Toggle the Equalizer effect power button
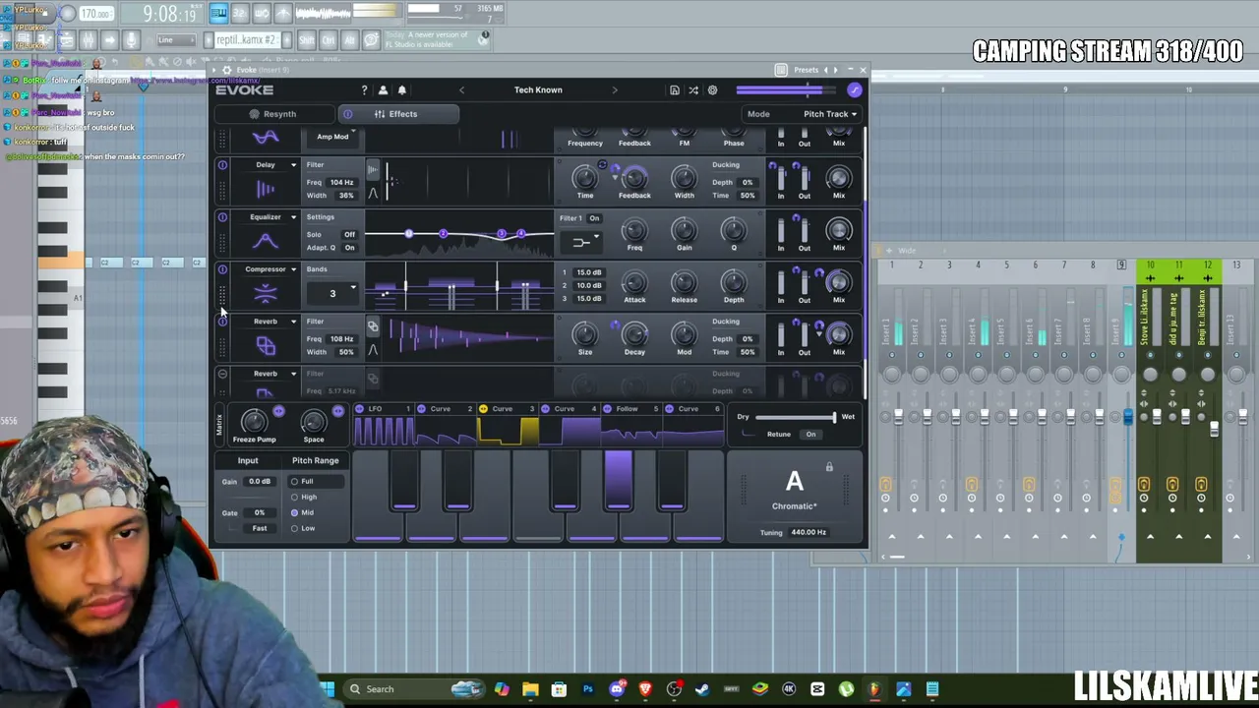Screen dimensions: 1259x708 pyautogui.click(x=222, y=217)
